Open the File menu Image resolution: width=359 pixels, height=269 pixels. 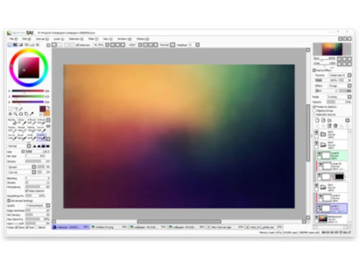pyautogui.click(x=14, y=39)
